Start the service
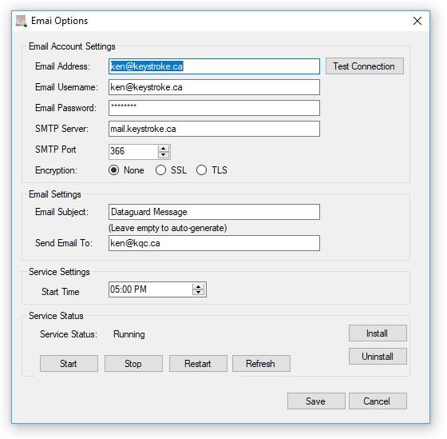The height and width of the screenshot is (439, 447). click(x=69, y=363)
